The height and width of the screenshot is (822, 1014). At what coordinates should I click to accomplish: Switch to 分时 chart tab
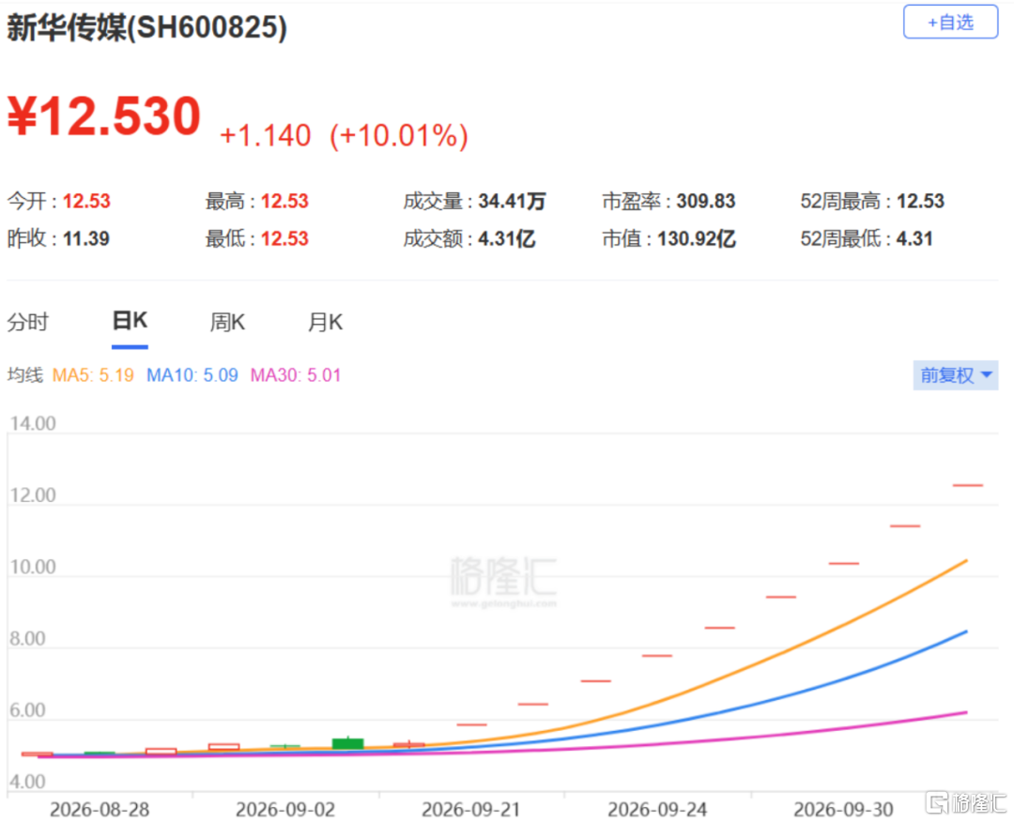28,322
